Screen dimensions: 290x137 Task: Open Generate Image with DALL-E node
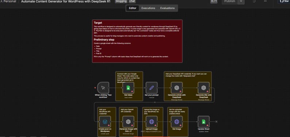tap(128, 121)
